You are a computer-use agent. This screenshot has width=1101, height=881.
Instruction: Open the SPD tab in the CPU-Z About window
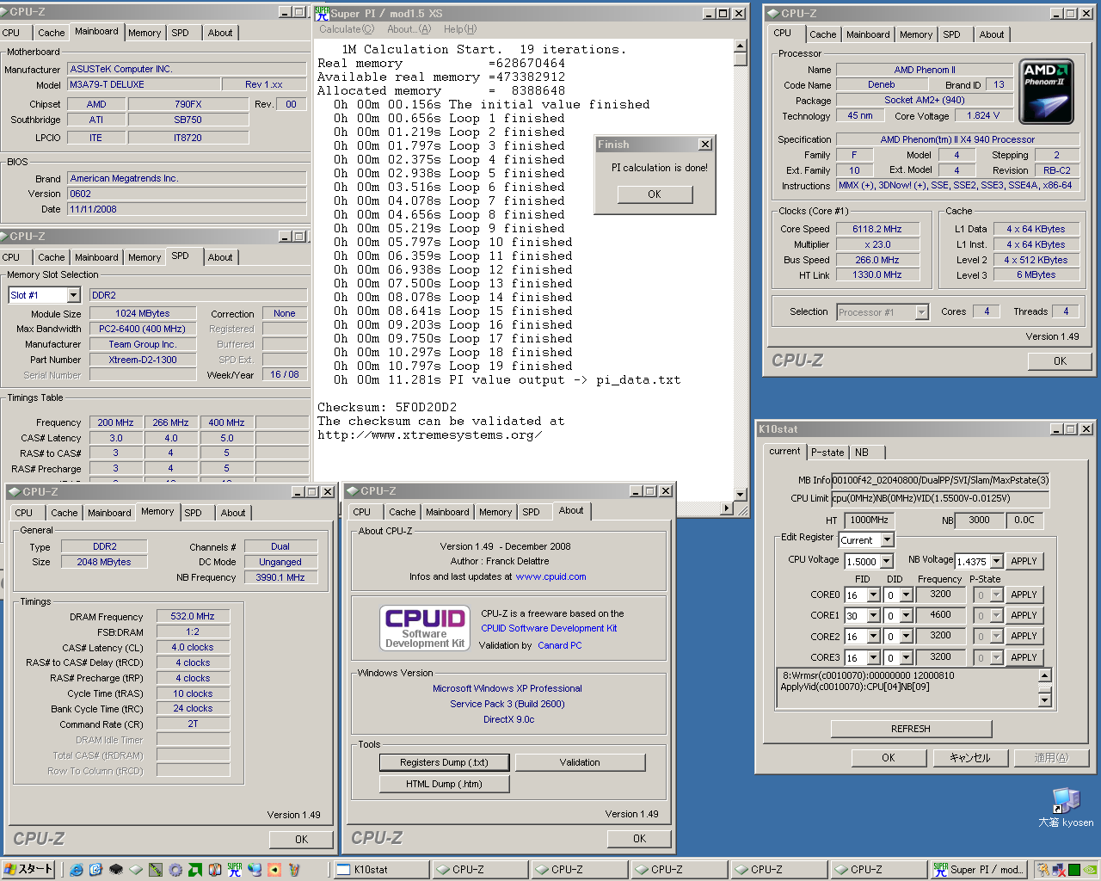[532, 512]
